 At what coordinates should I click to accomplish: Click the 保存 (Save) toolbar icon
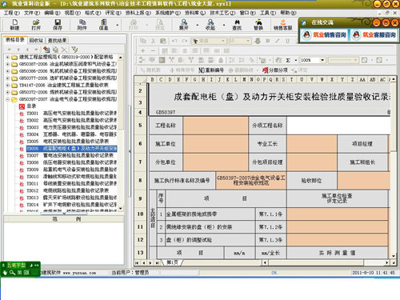58,25
